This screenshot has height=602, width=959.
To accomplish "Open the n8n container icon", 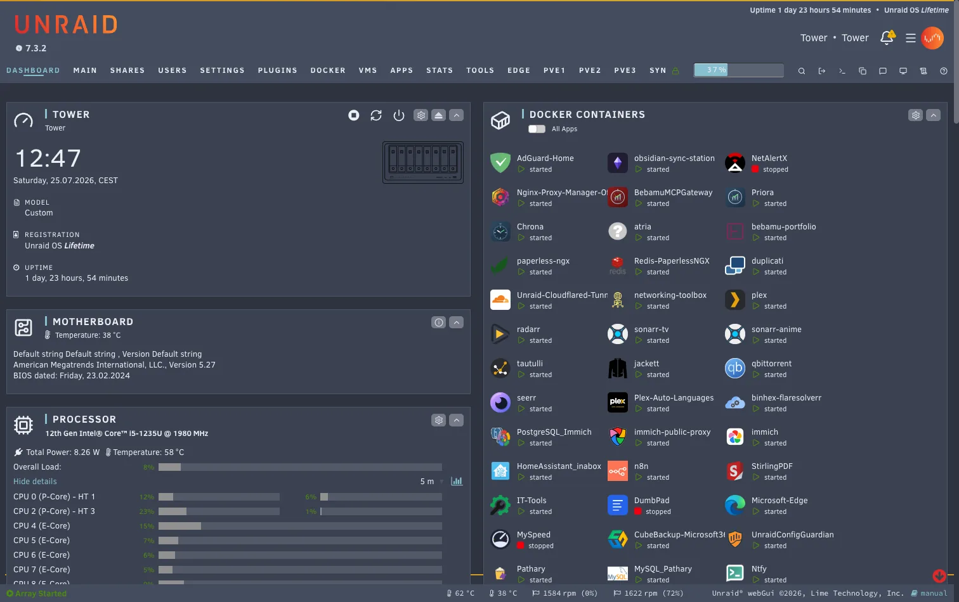I will (618, 471).
